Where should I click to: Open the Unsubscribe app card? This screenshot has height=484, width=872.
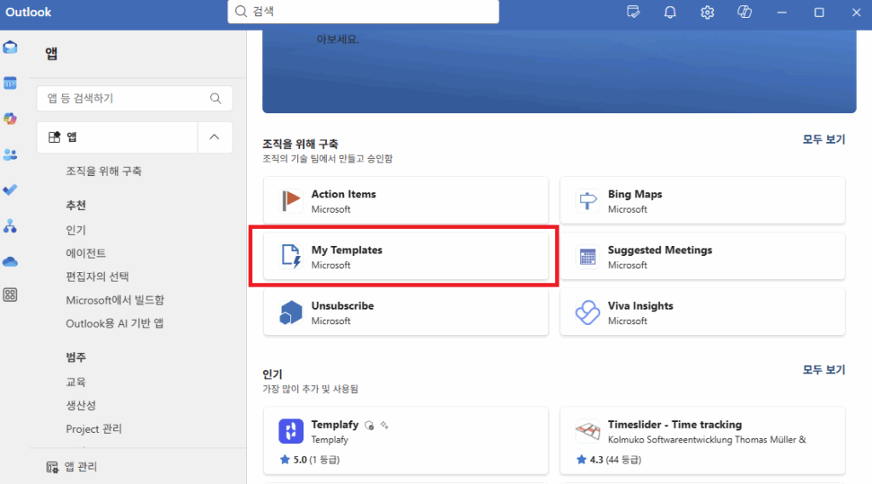406,312
